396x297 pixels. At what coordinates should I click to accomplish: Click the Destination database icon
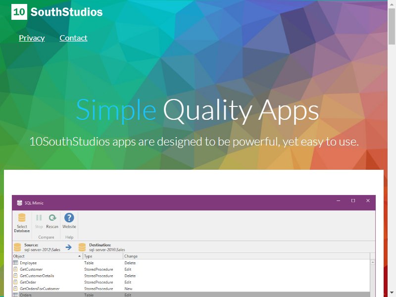(x=82, y=247)
